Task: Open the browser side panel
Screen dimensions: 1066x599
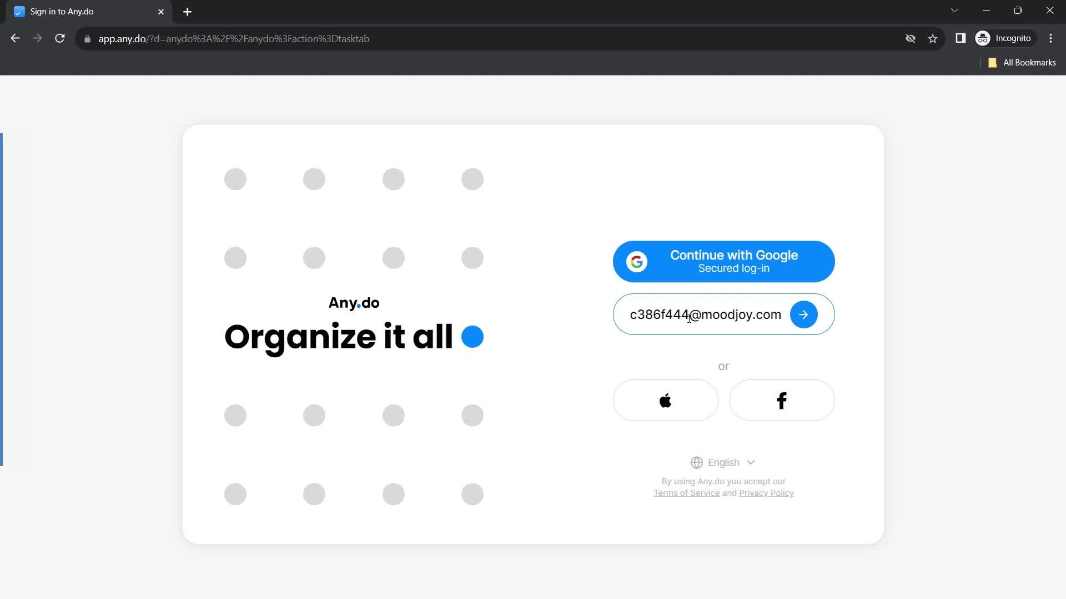Action: coord(961,38)
